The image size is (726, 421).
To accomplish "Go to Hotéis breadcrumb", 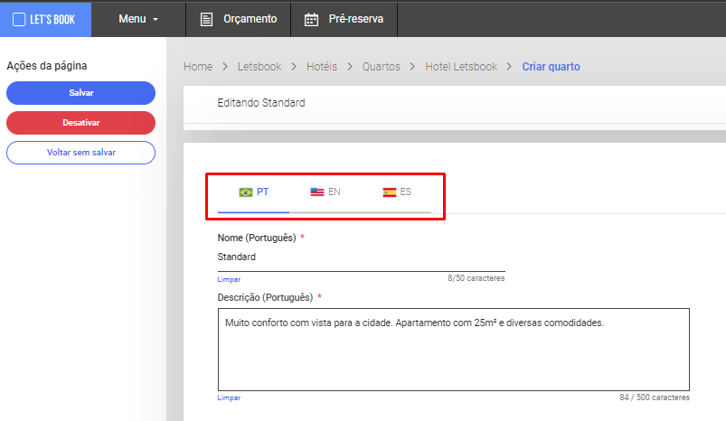I will click(322, 67).
